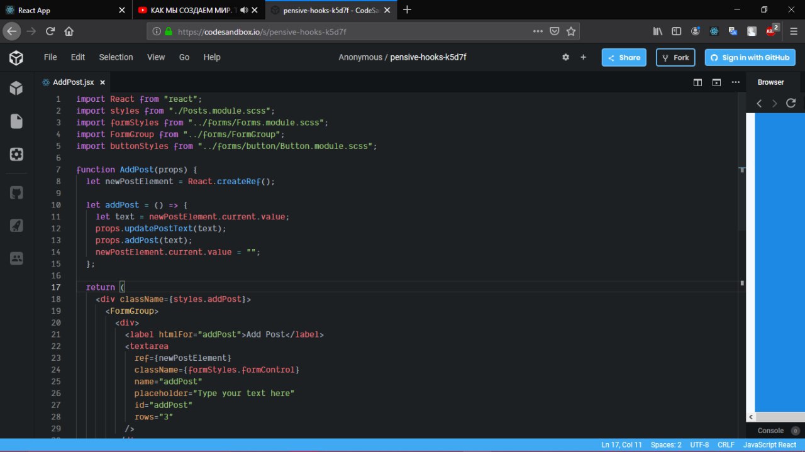
Task: Toggle the preview window icon
Action: point(716,82)
